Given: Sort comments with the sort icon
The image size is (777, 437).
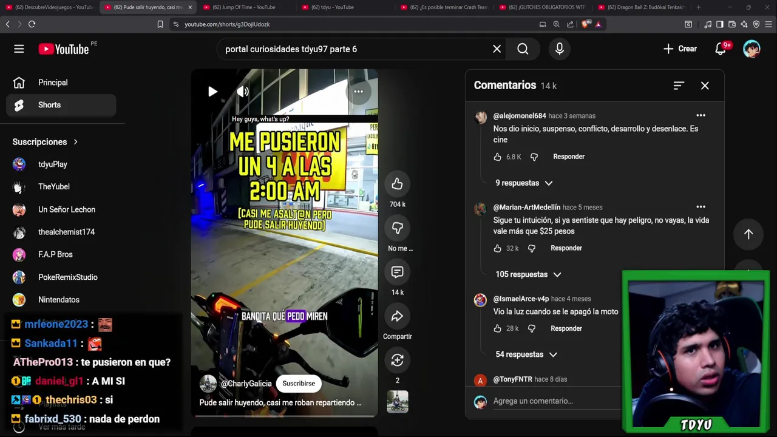Looking at the screenshot, I should [x=679, y=86].
